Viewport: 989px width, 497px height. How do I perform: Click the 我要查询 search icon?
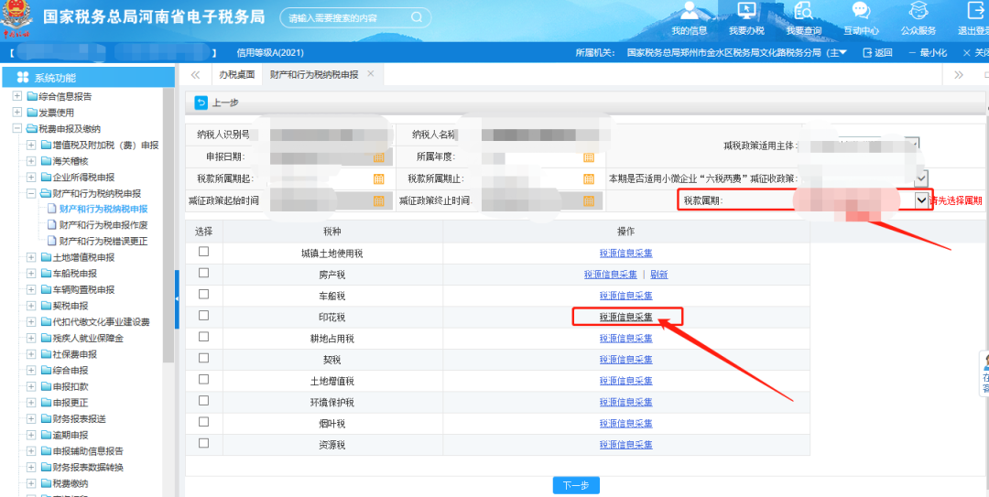click(804, 11)
